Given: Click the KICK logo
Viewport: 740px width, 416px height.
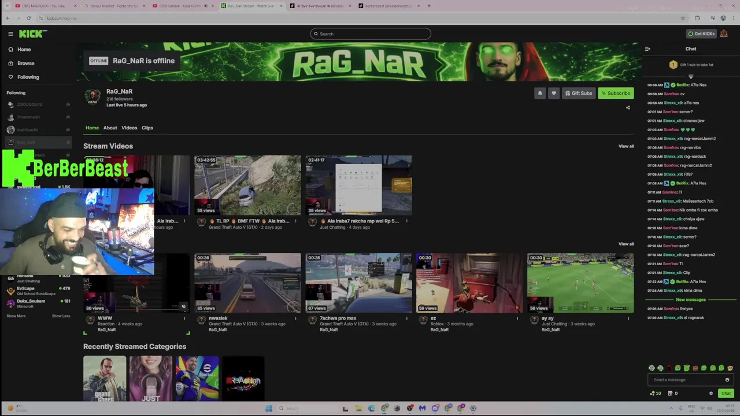Looking at the screenshot, I should (33, 34).
